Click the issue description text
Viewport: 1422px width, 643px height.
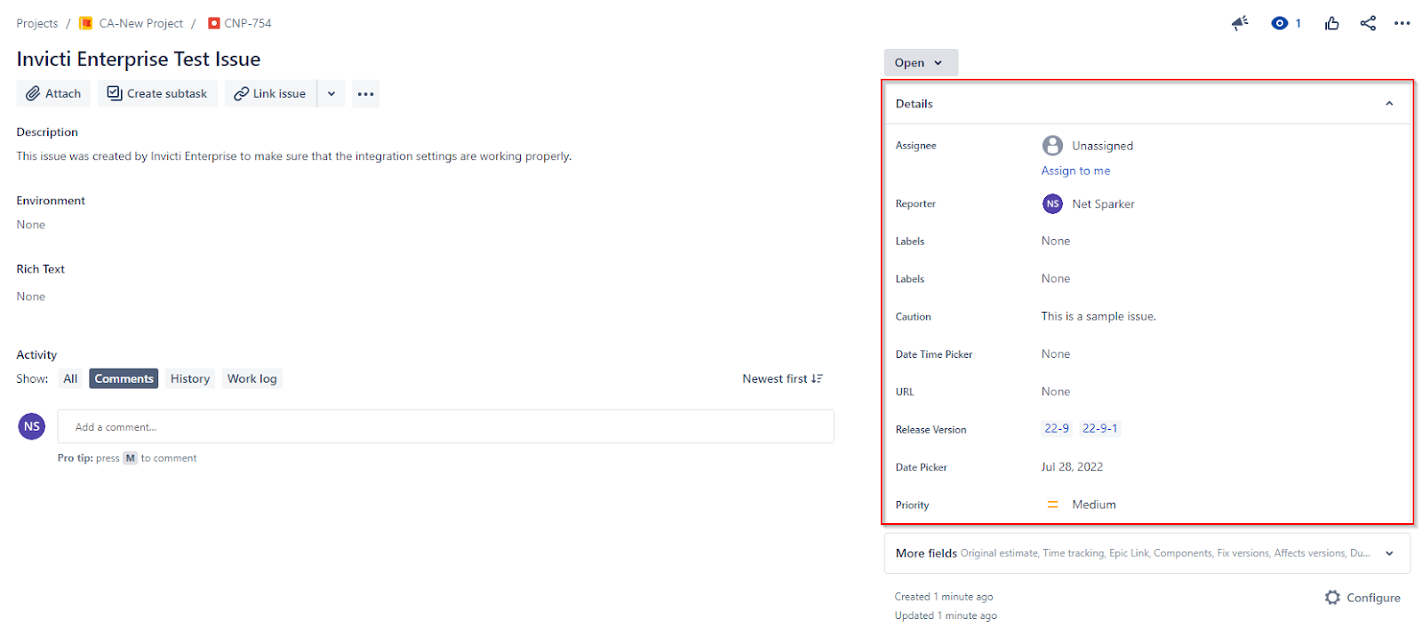click(294, 156)
